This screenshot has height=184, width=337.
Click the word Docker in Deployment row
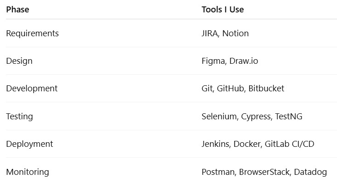point(247,144)
